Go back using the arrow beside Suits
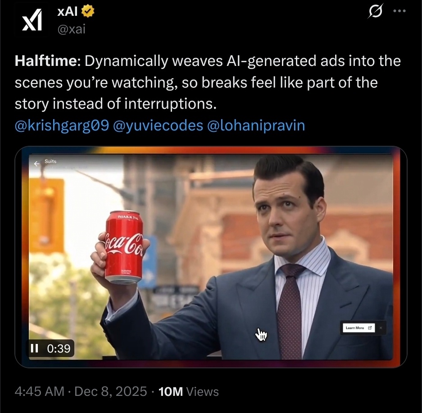Image resolution: width=422 pixels, height=413 pixels. [x=36, y=163]
